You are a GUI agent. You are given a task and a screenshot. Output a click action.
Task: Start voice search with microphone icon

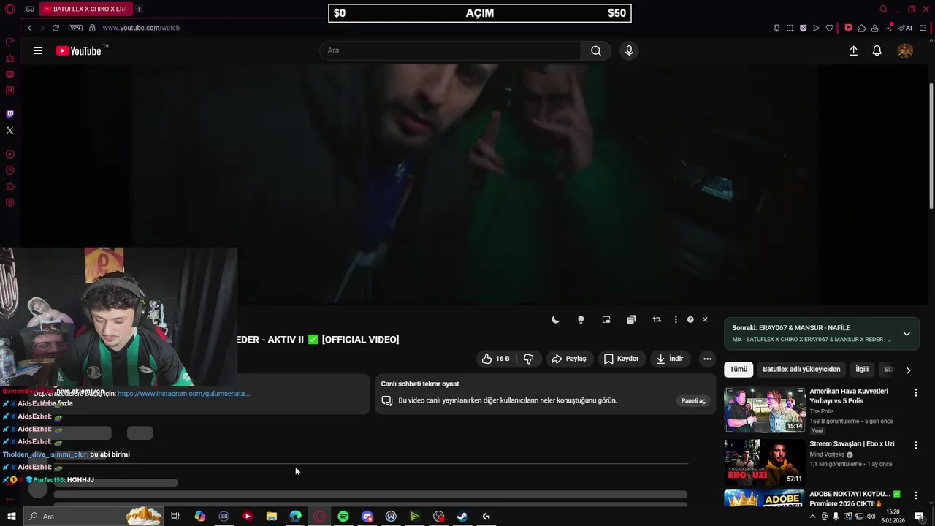[629, 50]
